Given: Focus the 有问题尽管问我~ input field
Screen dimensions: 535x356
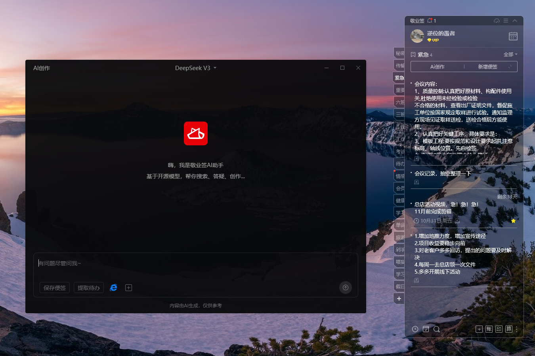Looking at the screenshot, I should tap(196, 263).
